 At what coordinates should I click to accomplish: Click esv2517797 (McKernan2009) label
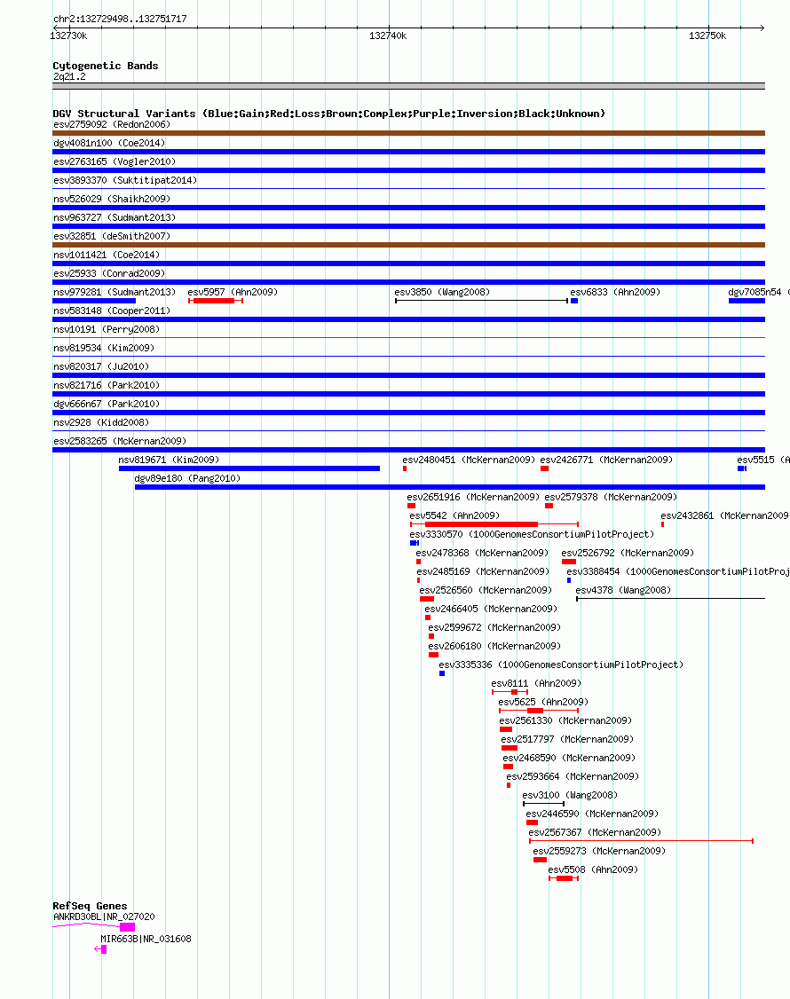(x=567, y=739)
